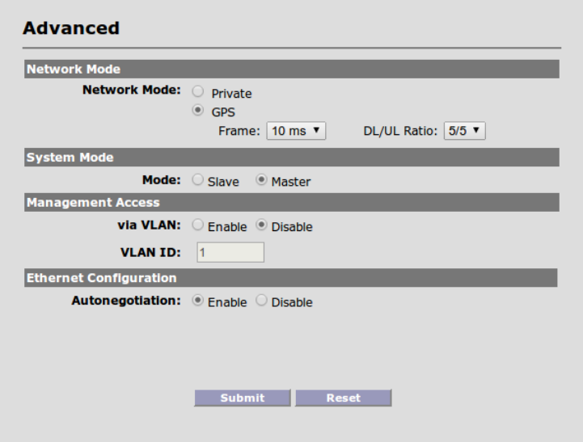The width and height of the screenshot is (583, 442).
Task: Click the System Mode section header bar
Action: [291, 157]
